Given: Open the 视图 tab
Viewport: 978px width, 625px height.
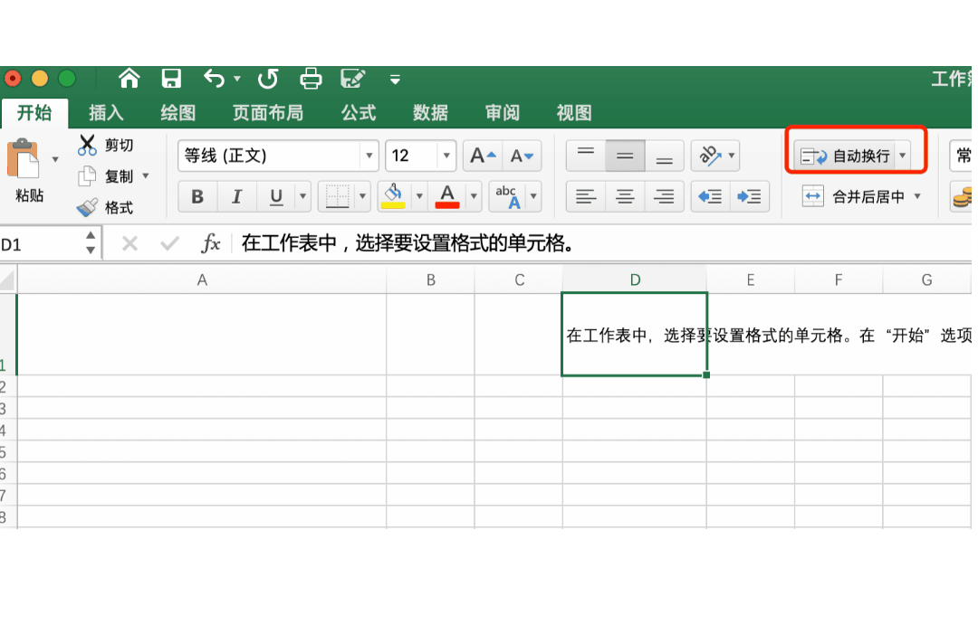Looking at the screenshot, I should tap(574, 113).
